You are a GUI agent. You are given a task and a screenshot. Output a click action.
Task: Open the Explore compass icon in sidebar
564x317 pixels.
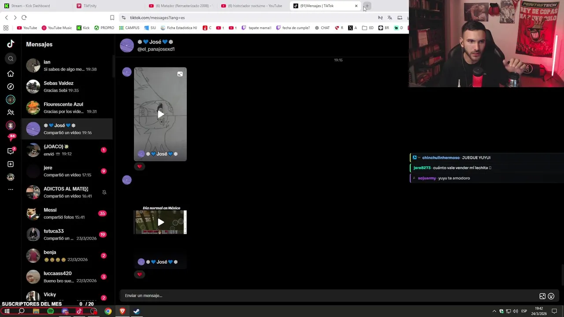pos(11,87)
